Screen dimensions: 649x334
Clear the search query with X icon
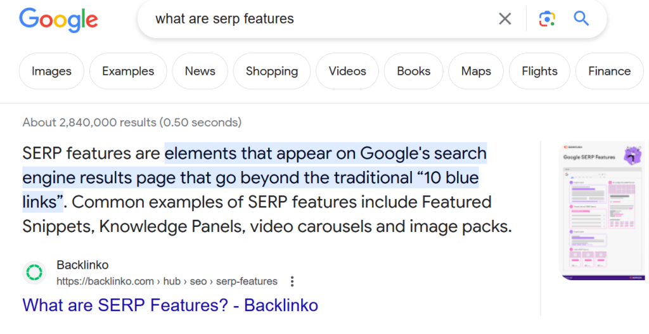pos(504,19)
